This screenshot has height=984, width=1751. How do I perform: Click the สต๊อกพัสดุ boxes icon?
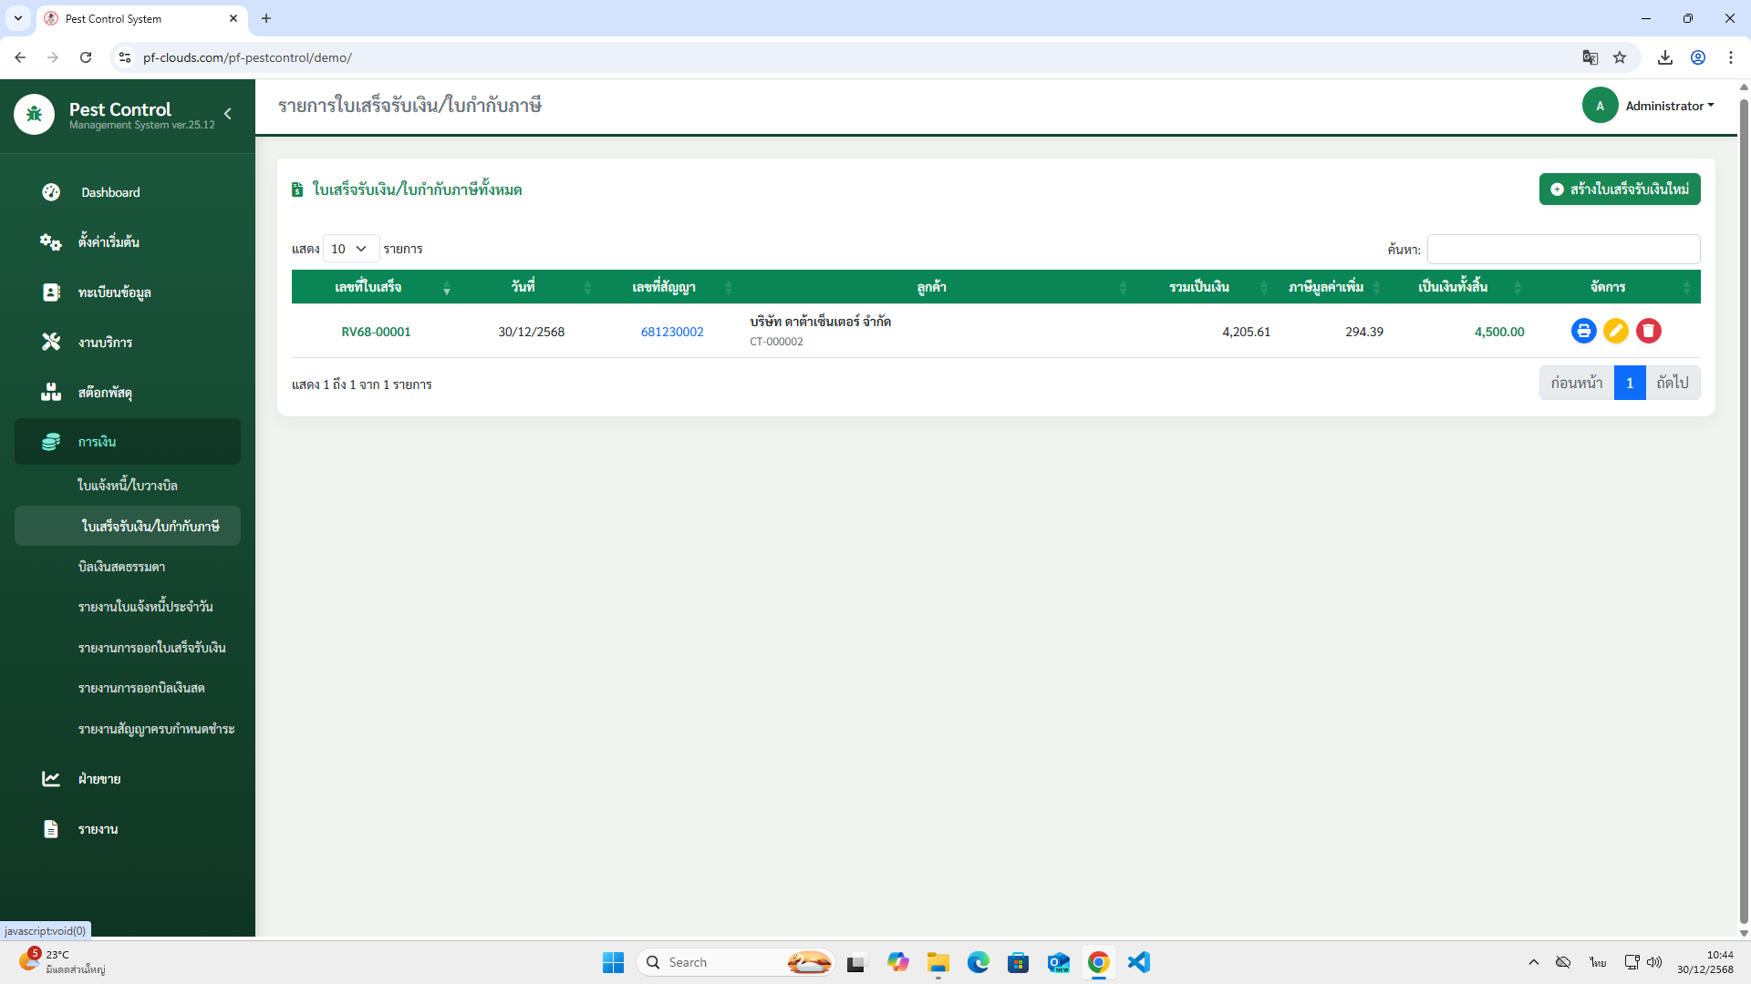51,392
